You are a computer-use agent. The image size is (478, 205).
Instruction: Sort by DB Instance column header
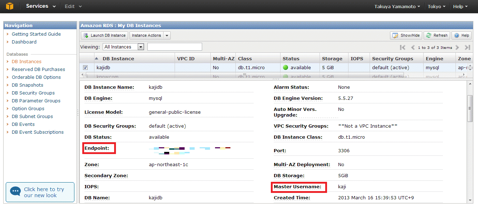[134, 58]
